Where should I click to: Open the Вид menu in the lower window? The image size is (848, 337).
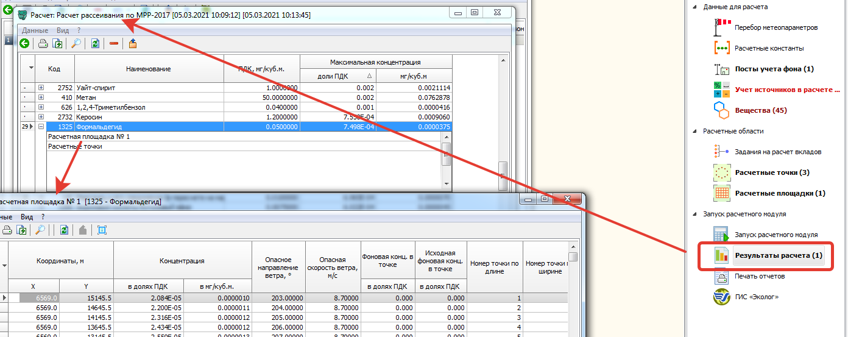pos(27,216)
